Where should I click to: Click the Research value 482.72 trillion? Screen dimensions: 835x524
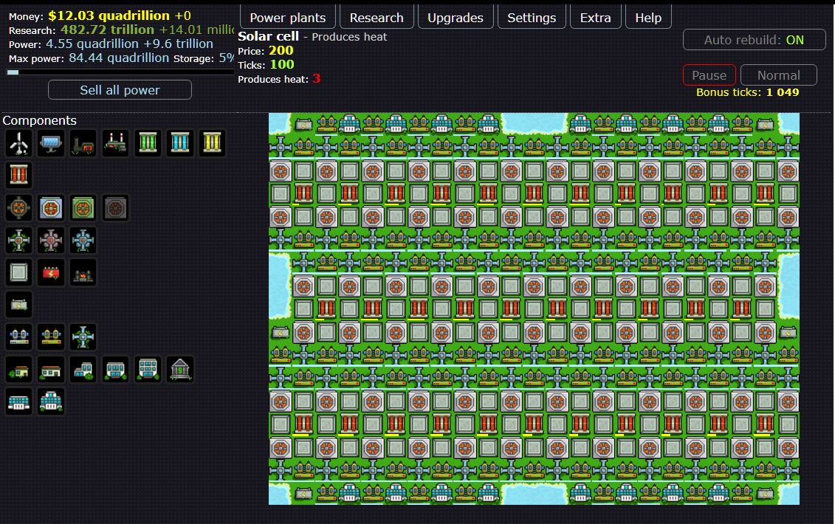pyautogui.click(x=107, y=30)
